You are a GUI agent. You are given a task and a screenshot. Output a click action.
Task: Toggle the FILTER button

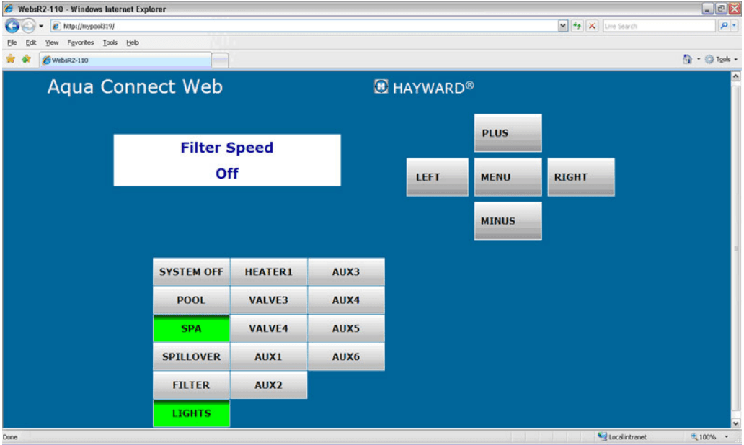coord(191,385)
